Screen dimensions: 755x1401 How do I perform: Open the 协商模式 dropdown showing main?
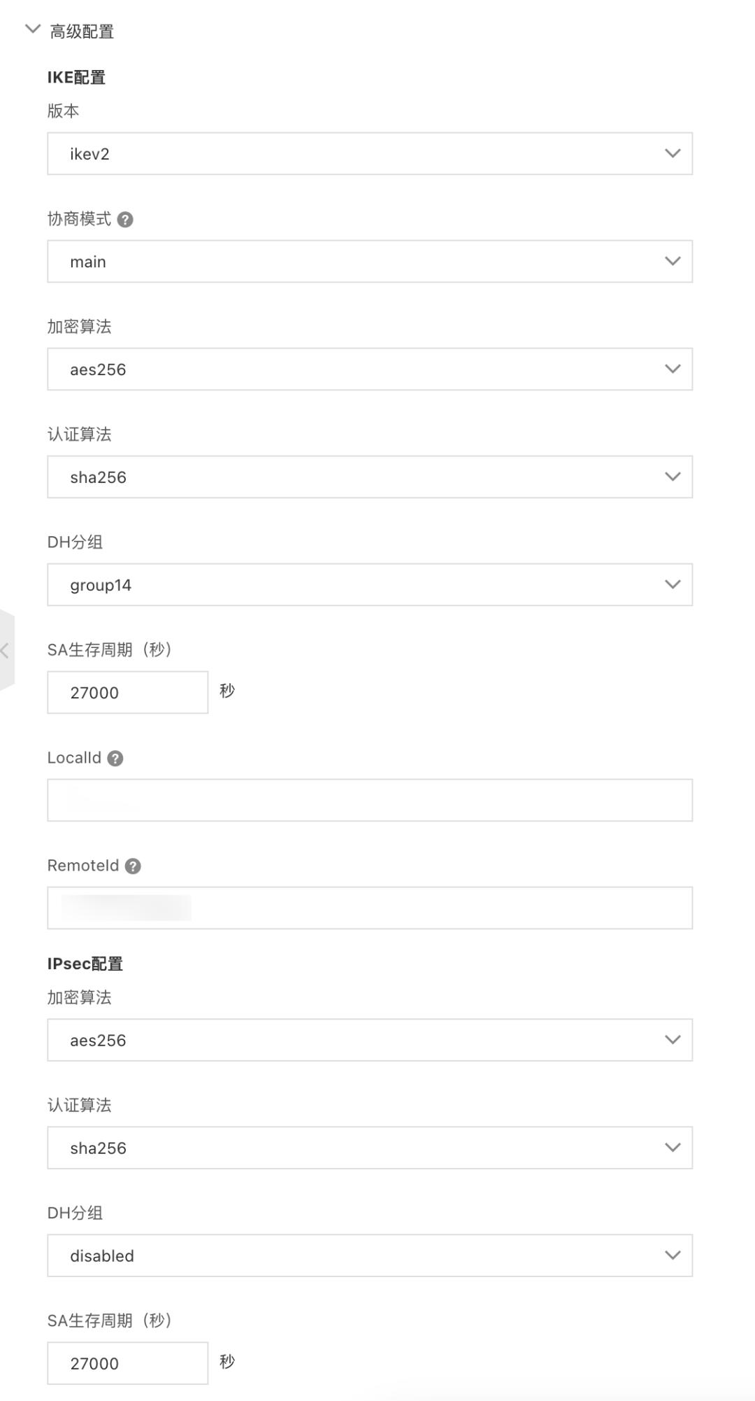click(369, 261)
